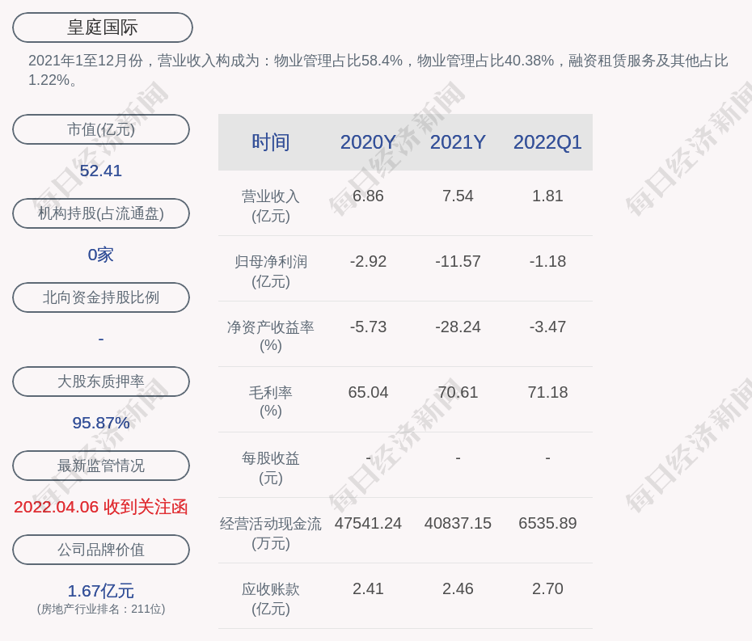Select receivables value 2.70
The width and height of the screenshot is (752, 641).
[x=547, y=588]
